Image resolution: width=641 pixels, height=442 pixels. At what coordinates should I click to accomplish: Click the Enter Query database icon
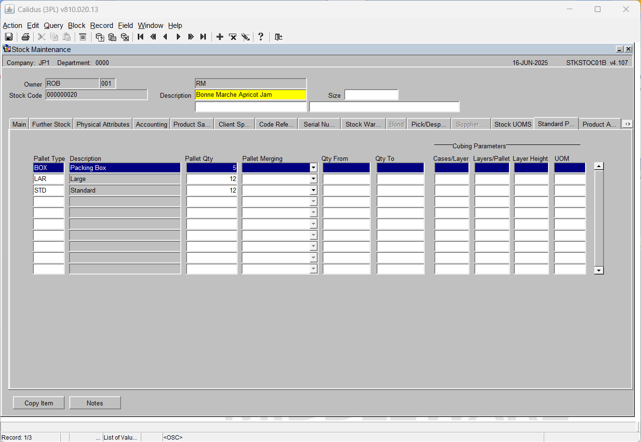tap(100, 37)
